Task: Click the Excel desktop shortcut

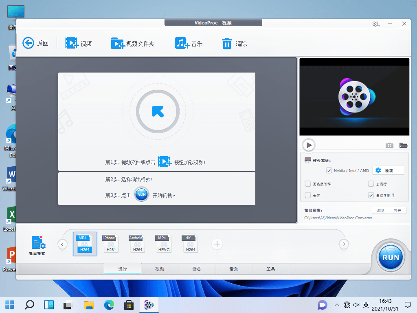Action: pos(10,219)
